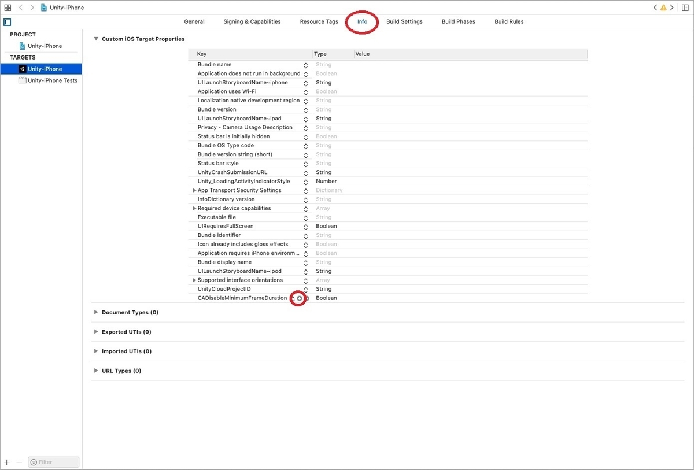Select the Unity-iPhone target
Image resolution: width=694 pixels, height=470 pixels.
pyautogui.click(x=41, y=69)
